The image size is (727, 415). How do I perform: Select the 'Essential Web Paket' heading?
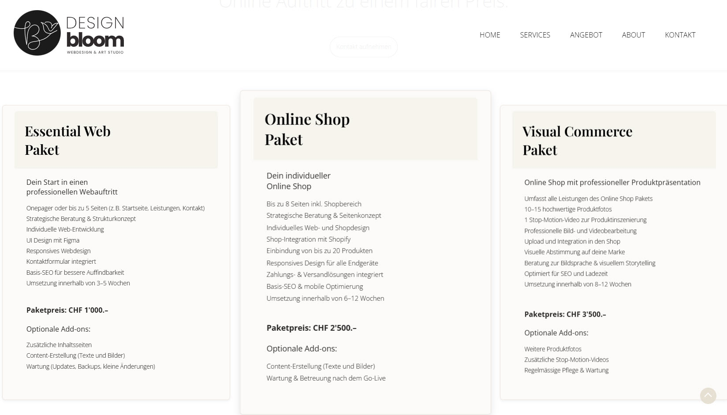pos(67,140)
